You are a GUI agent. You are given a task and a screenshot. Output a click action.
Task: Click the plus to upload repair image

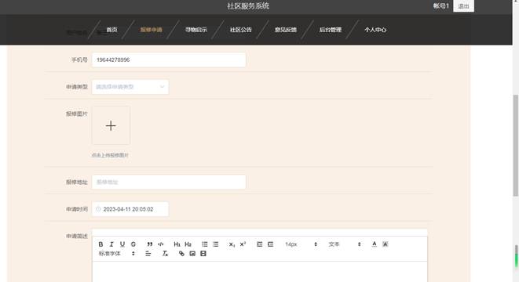pyautogui.click(x=111, y=125)
